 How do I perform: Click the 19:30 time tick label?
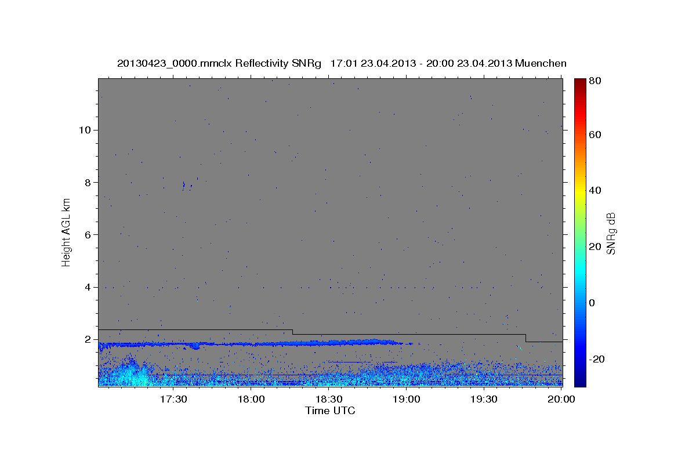coord(484,400)
